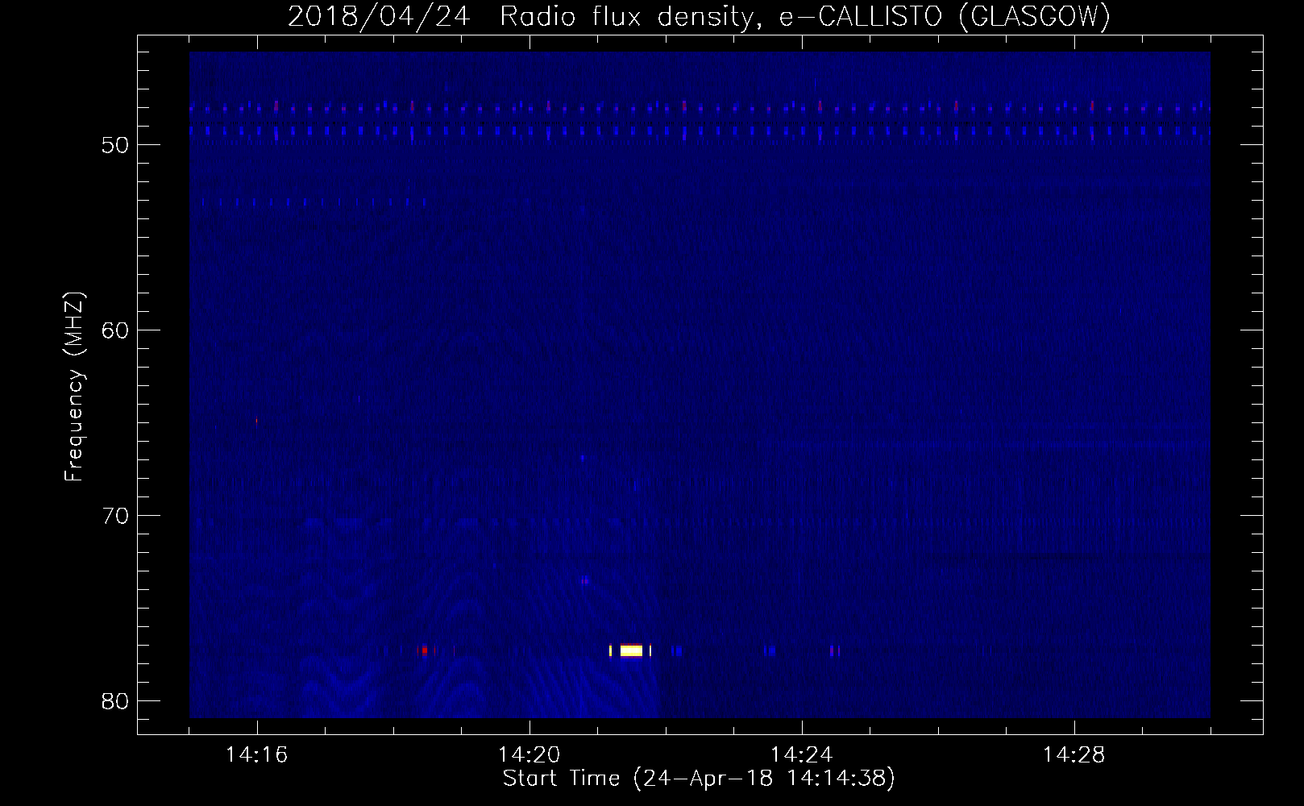Select the 14:28 time axis label
The height and width of the screenshot is (806, 1304).
1074,755
